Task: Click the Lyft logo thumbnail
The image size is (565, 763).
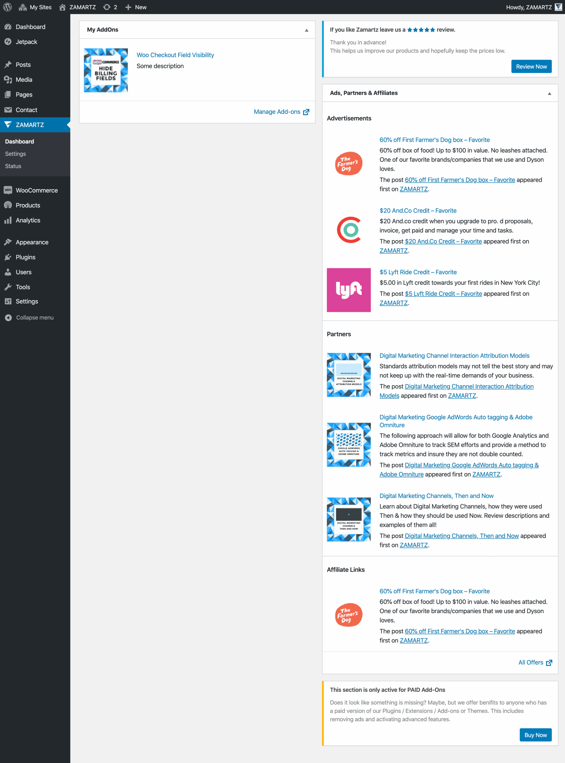Action: coord(349,290)
